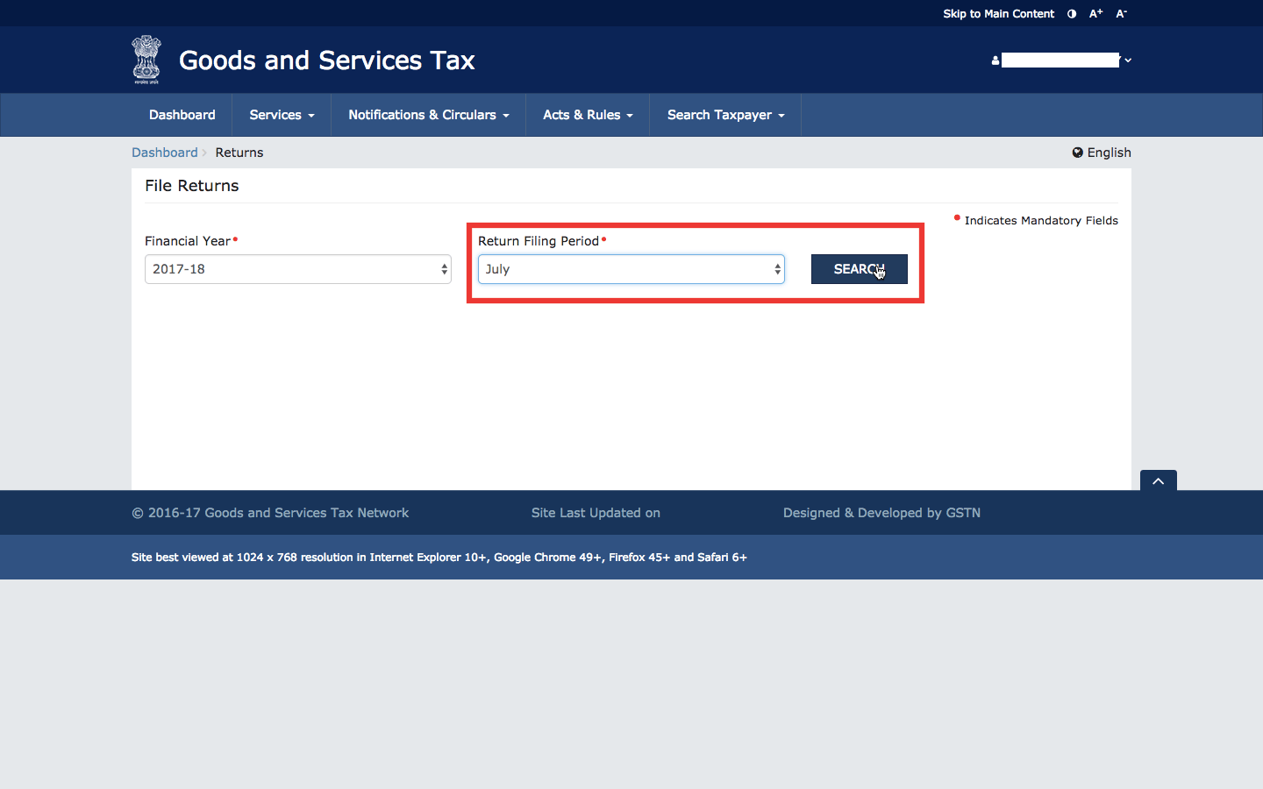Click the globe icon beside English

pyautogui.click(x=1077, y=153)
